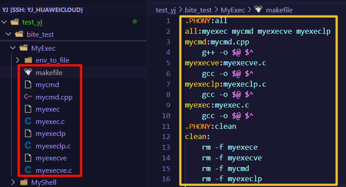
Task: Open the myexec file
Action: (x=48, y=109)
